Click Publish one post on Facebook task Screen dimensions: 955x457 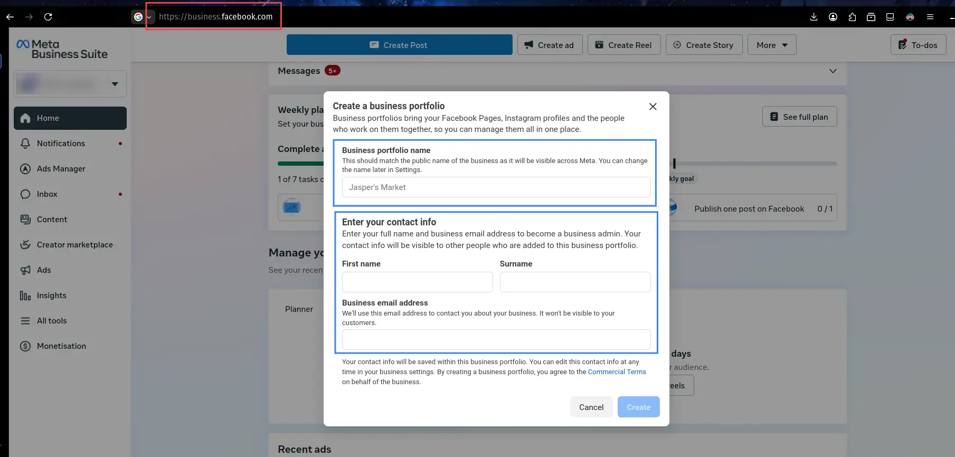tap(749, 209)
